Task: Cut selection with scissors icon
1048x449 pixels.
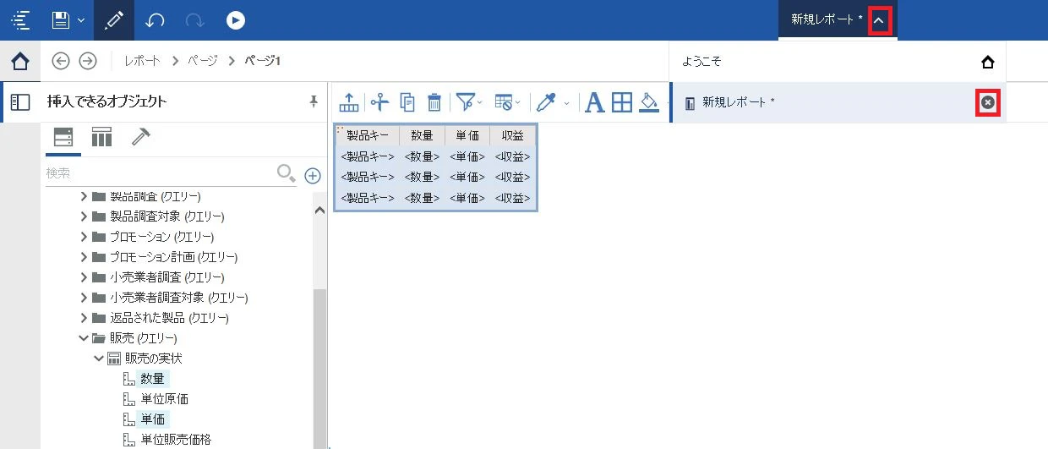Action: click(379, 102)
